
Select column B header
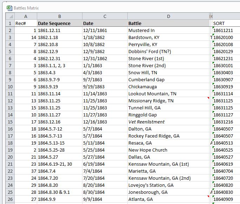(x=59, y=17)
